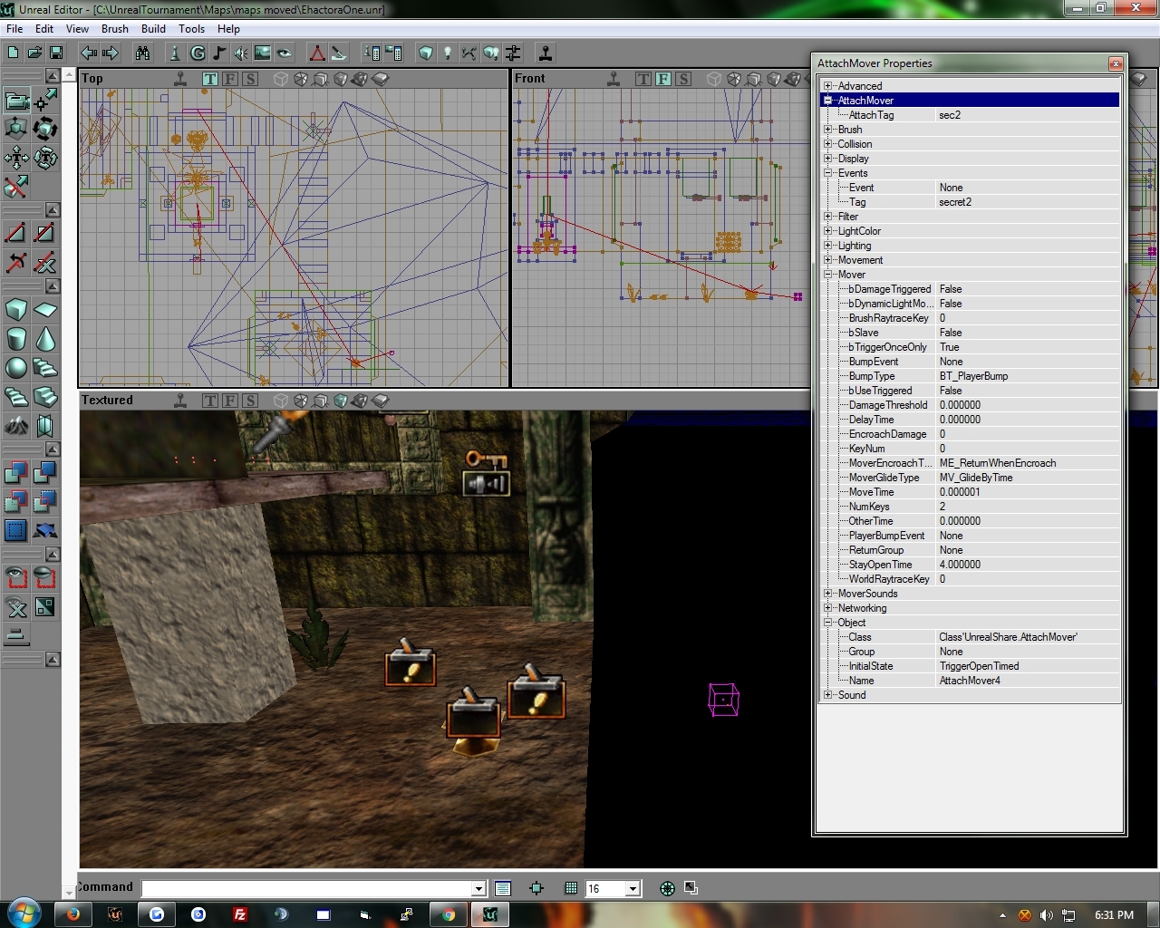Select the Sphere brush builder
This screenshot has width=1160, height=928.
[x=16, y=368]
